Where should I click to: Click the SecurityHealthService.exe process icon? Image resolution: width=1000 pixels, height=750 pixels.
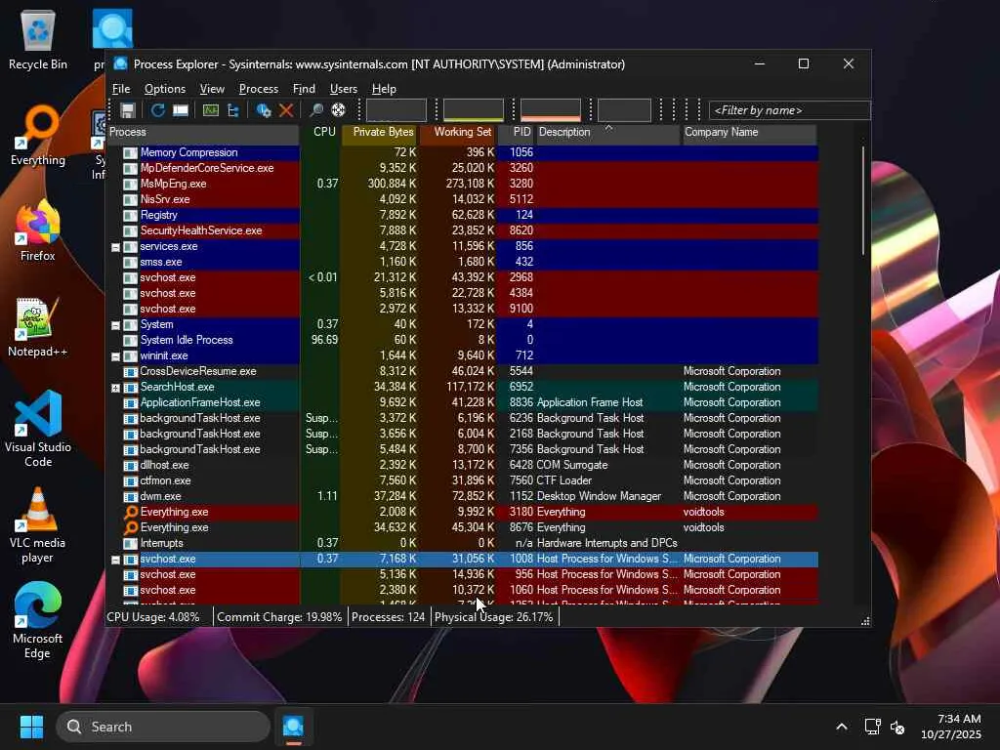tap(130, 230)
